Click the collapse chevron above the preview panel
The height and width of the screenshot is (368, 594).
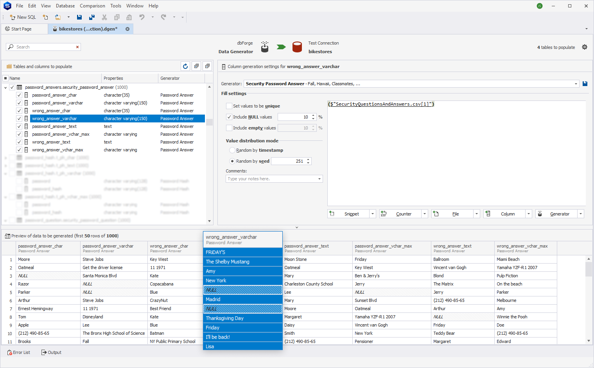click(x=297, y=227)
